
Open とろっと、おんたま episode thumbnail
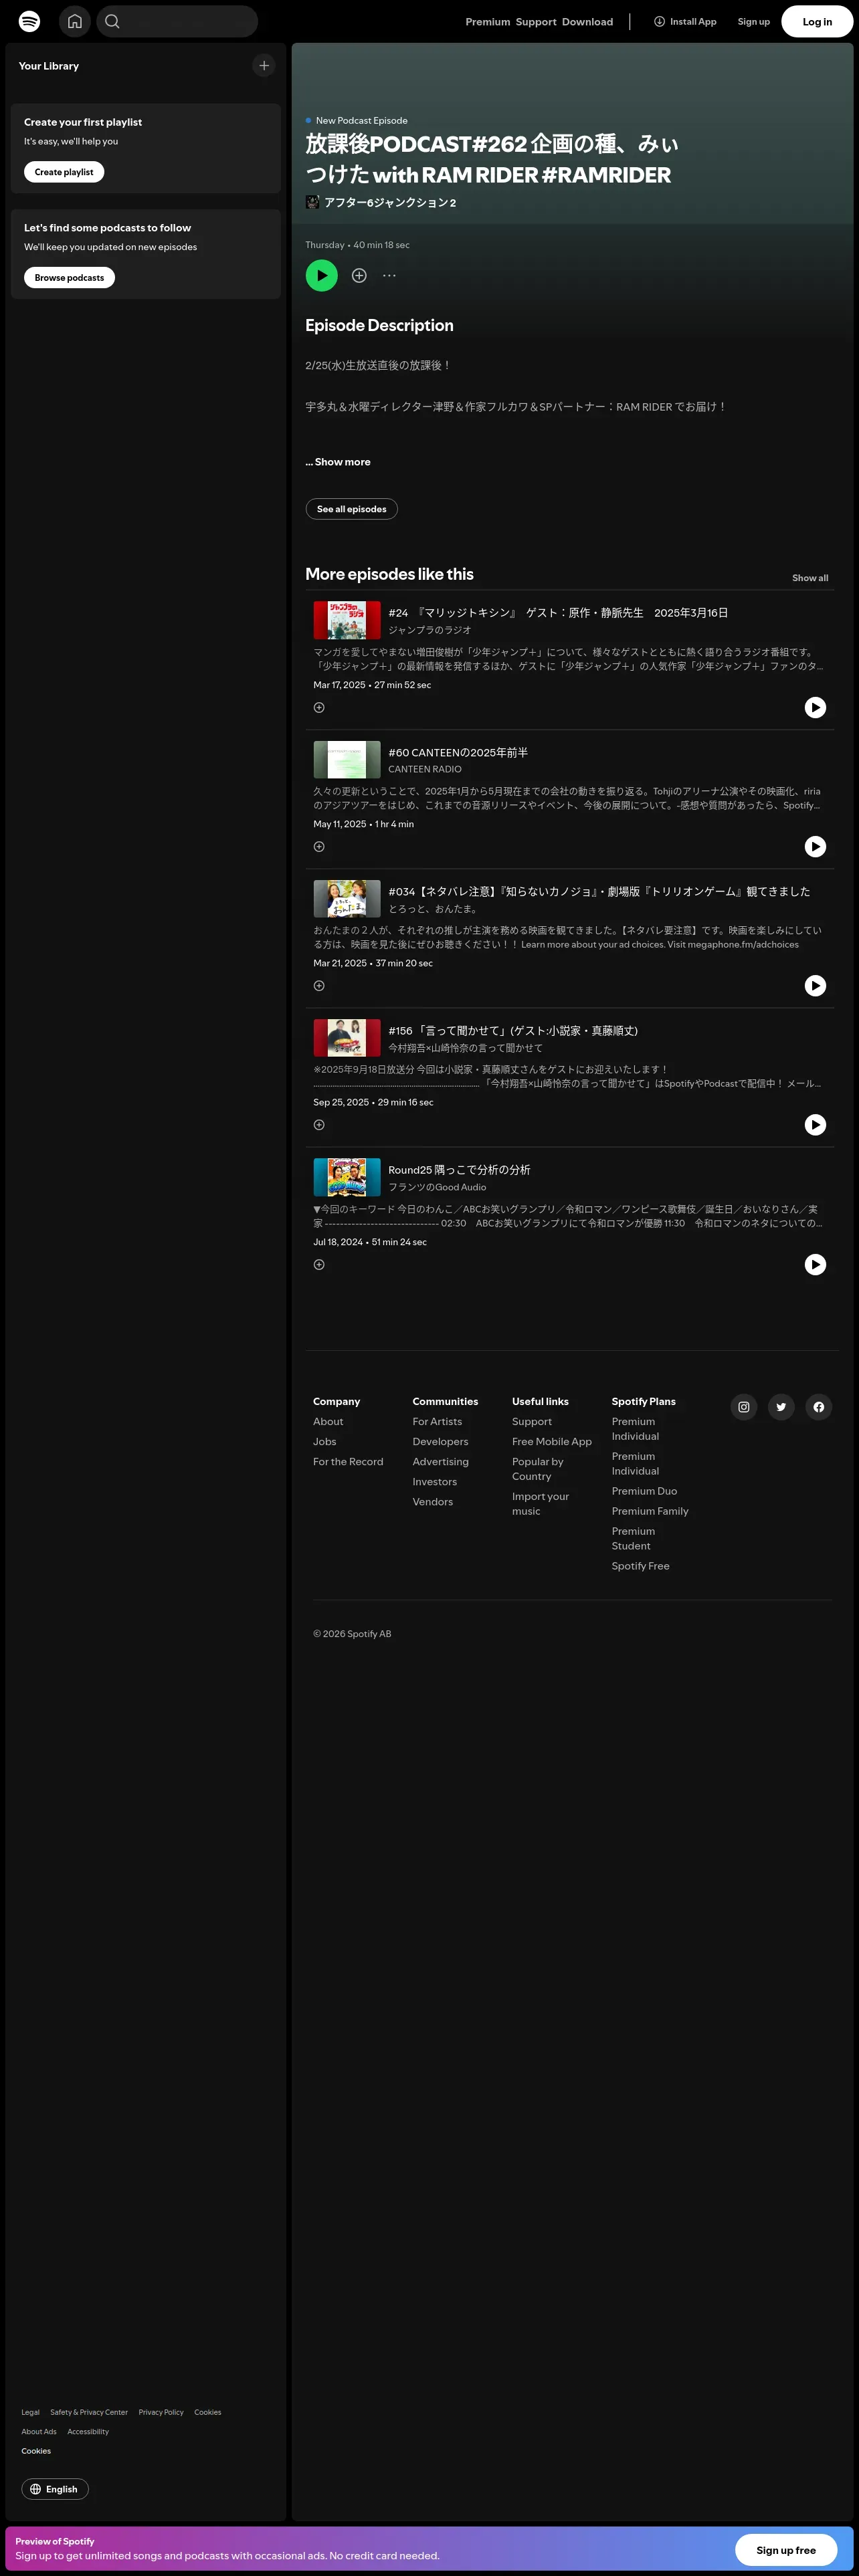click(347, 899)
